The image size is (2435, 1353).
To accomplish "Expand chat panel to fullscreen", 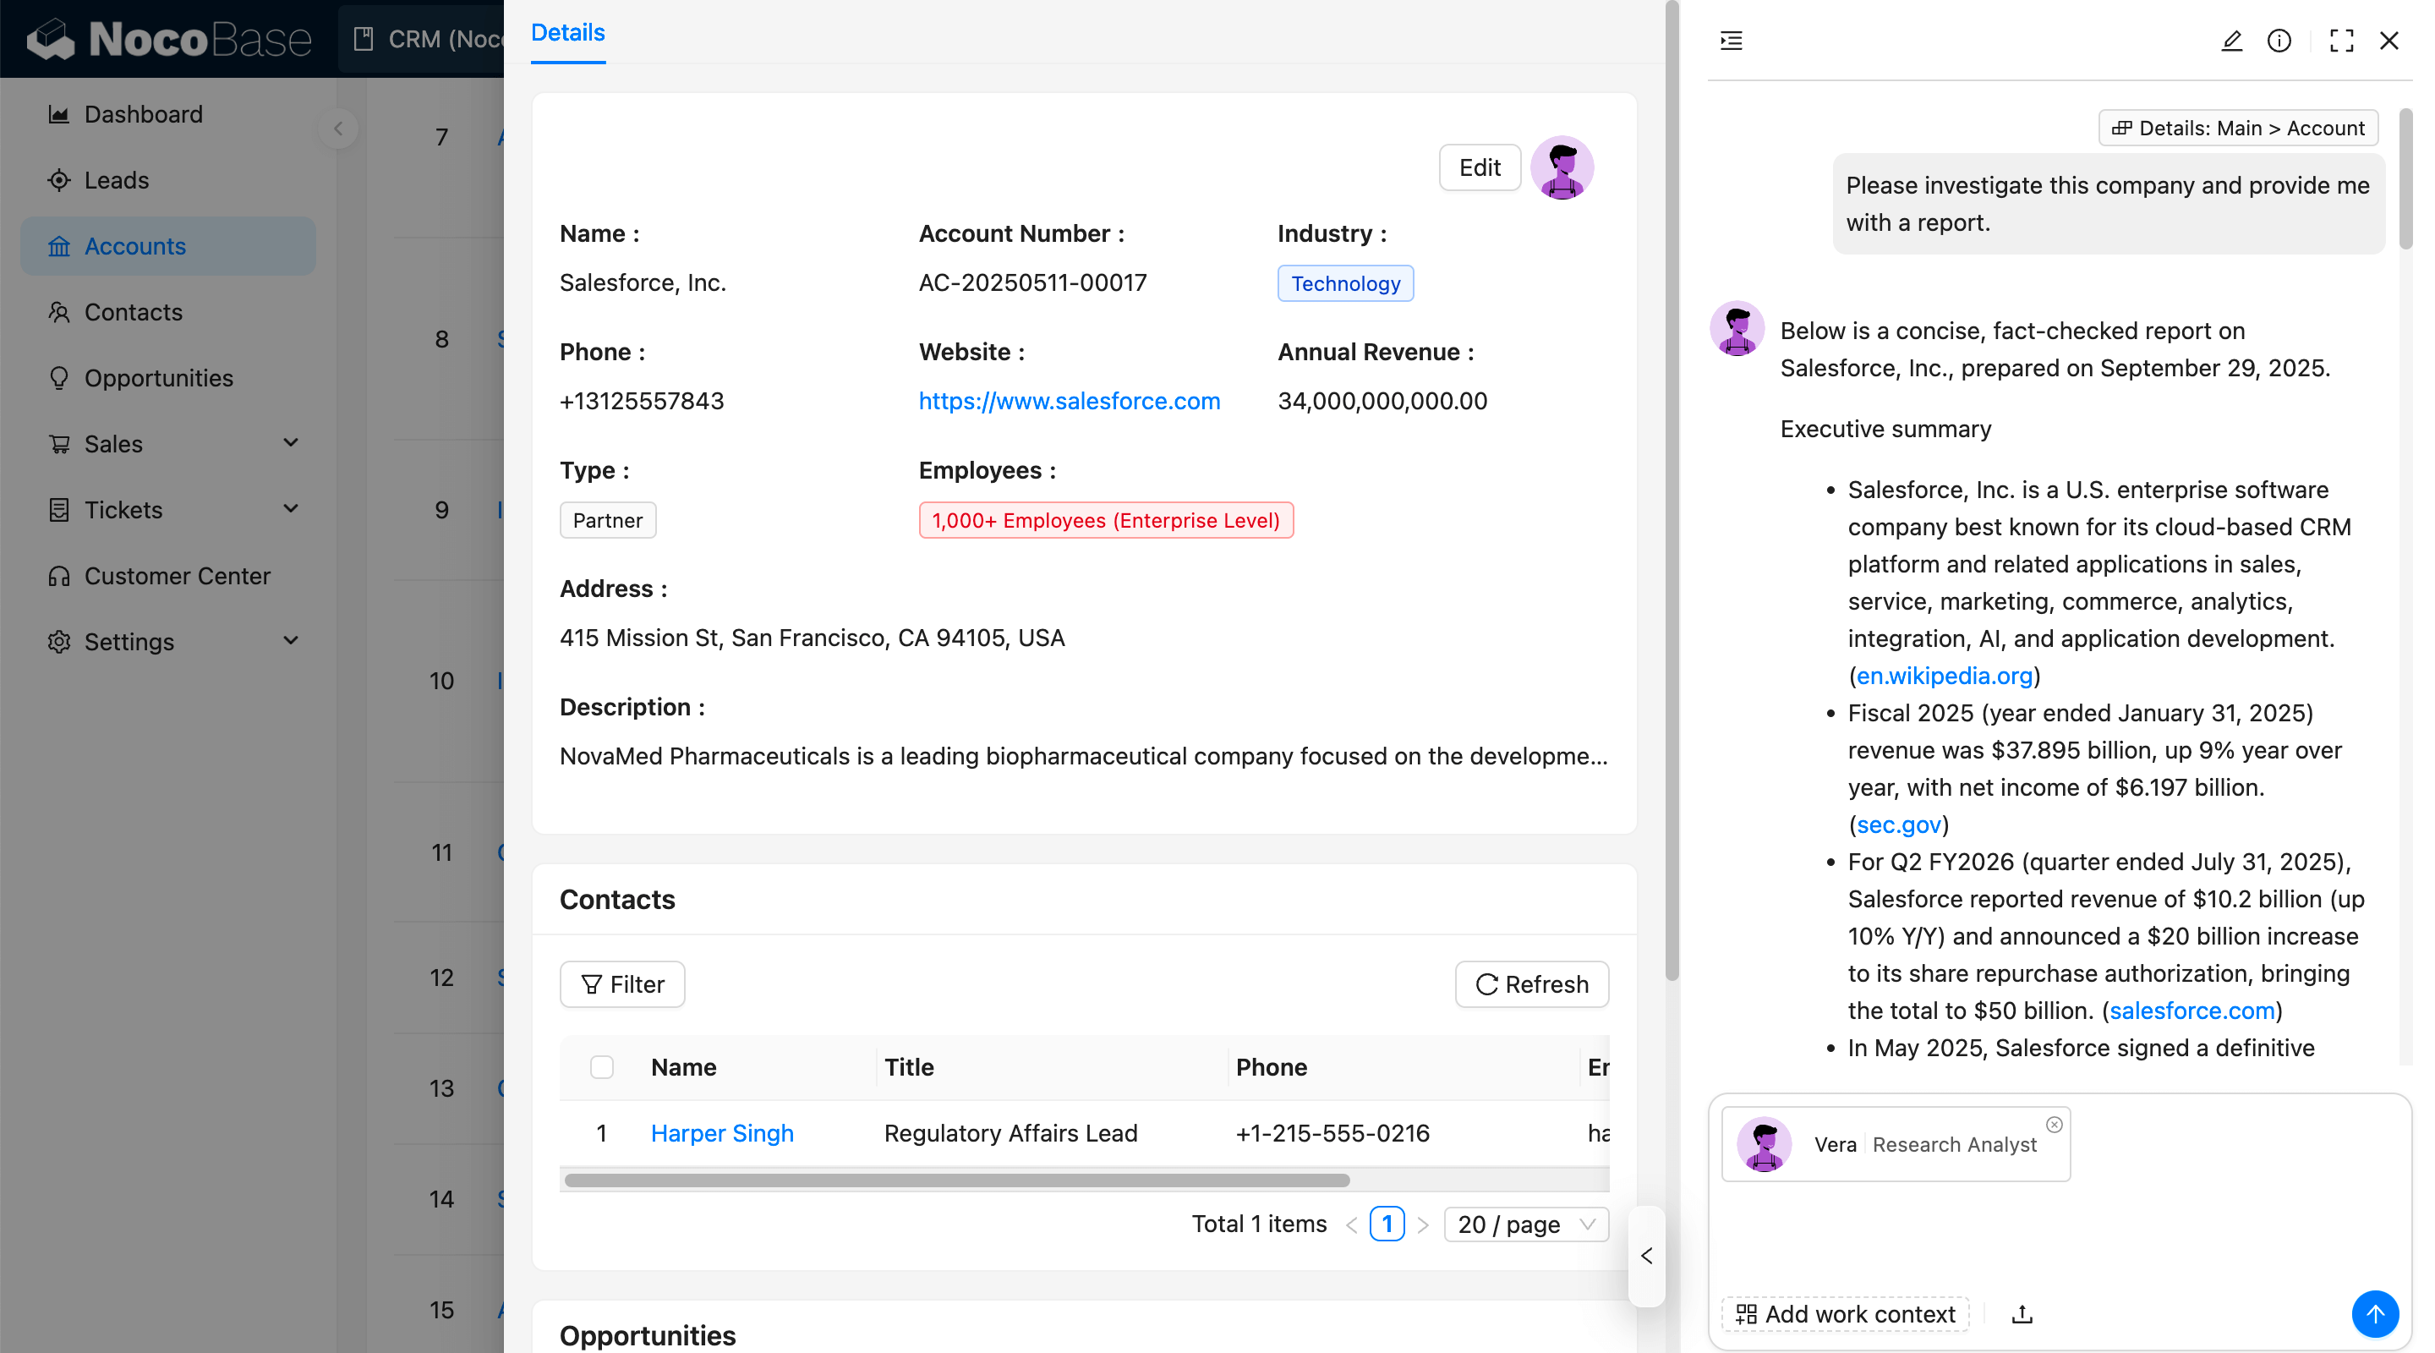I will 2341,41.
